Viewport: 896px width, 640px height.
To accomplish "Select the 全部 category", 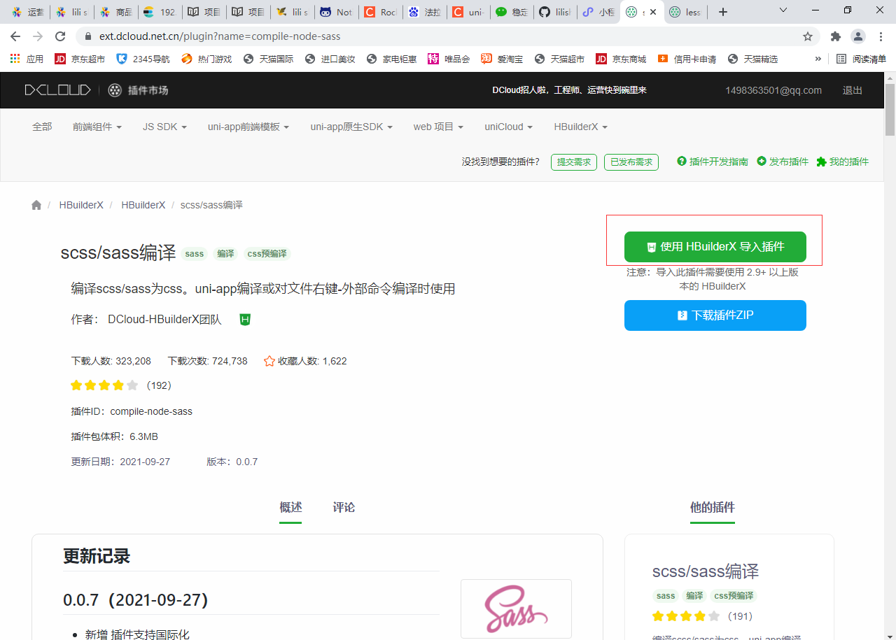I will [42, 127].
